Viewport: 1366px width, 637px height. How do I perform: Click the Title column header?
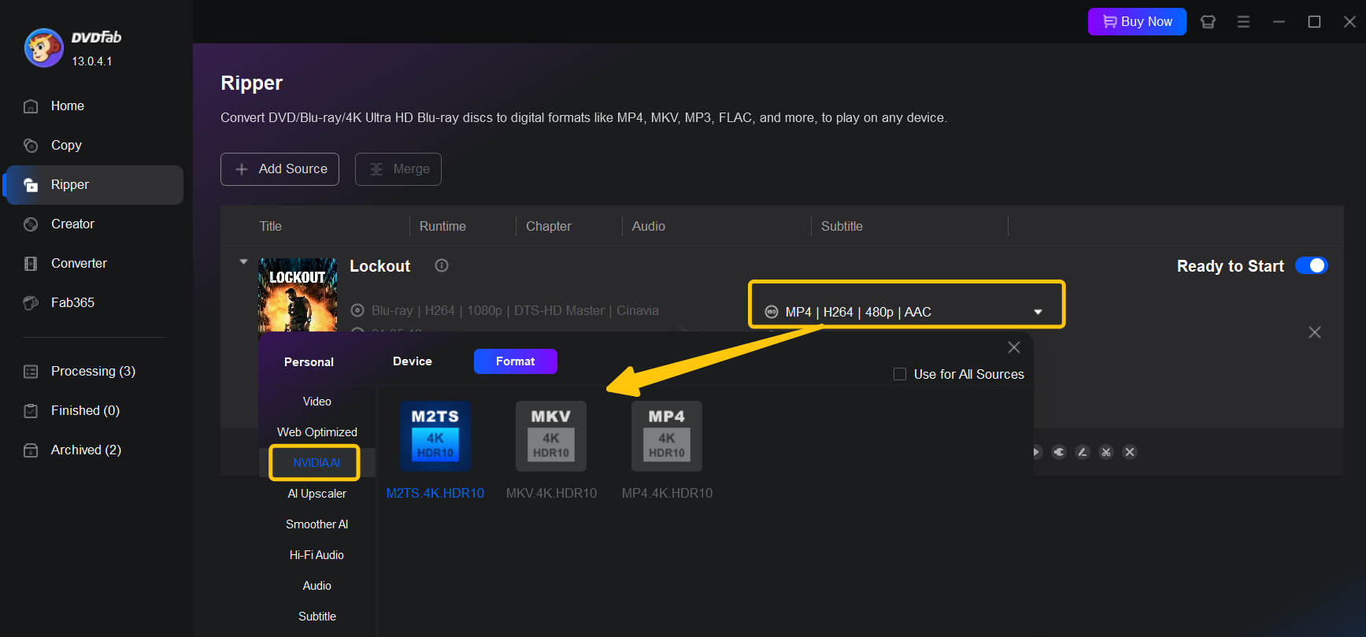[271, 226]
